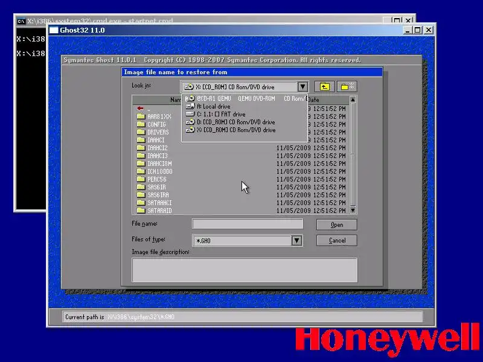Minimize the Ghost32 11.0 window
483x362 pixels.
pyautogui.click(x=408, y=30)
